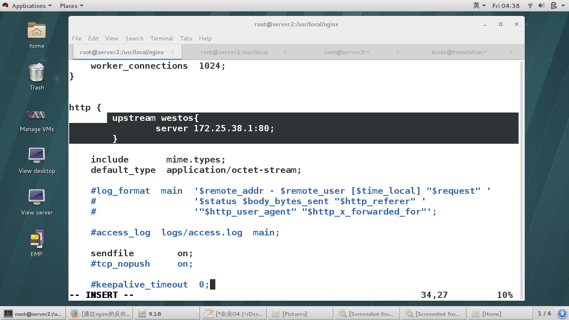The image size is (569, 320).
Task: Open the View desktop icon
Action: pos(37,160)
